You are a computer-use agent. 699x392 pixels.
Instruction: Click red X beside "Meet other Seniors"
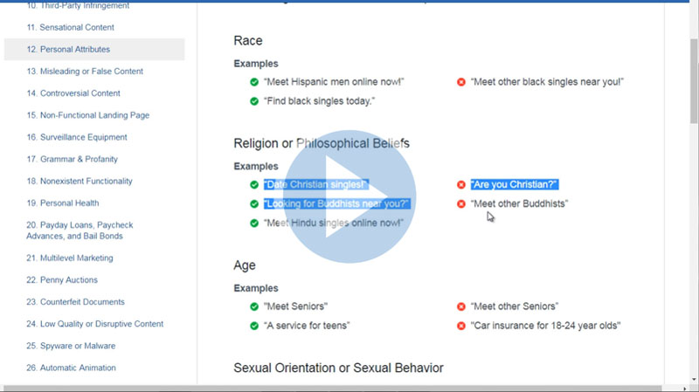tap(461, 306)
